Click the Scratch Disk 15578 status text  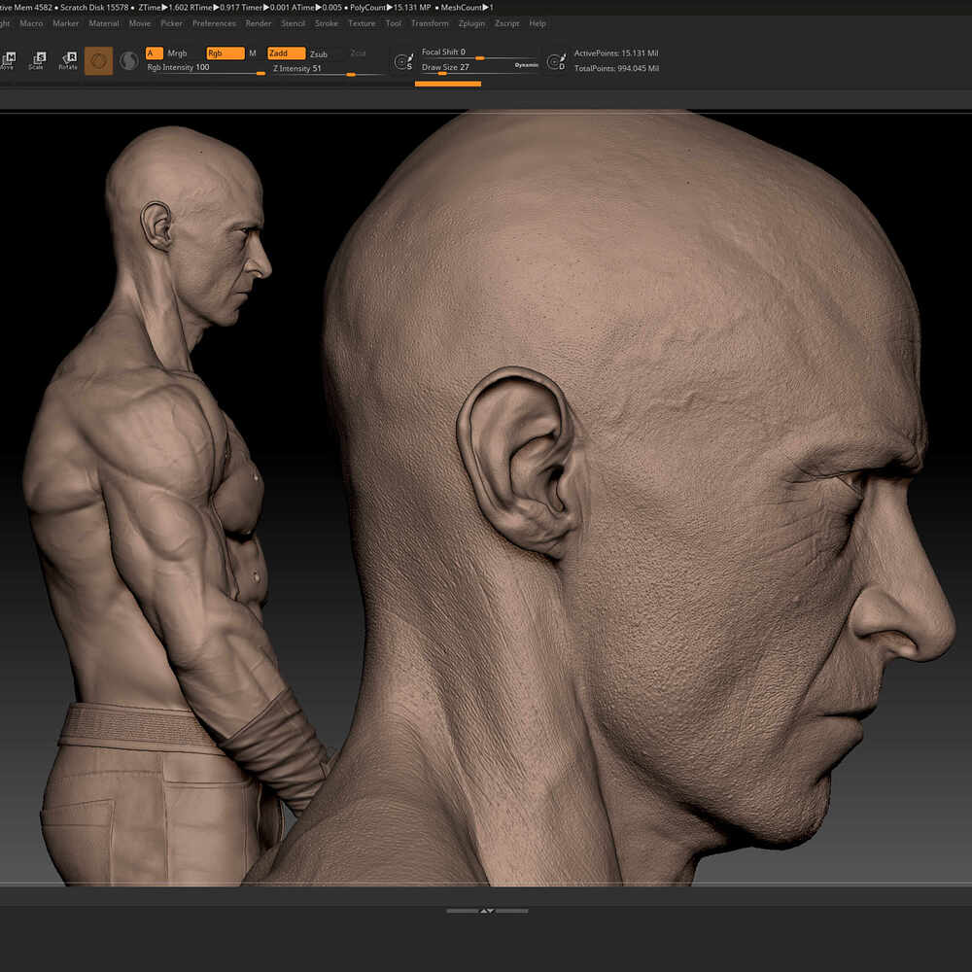94,8
